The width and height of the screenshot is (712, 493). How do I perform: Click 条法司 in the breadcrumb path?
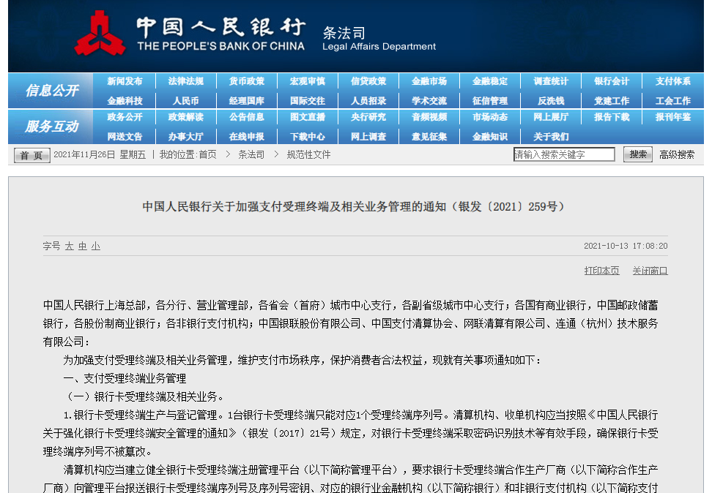[251, 154]
